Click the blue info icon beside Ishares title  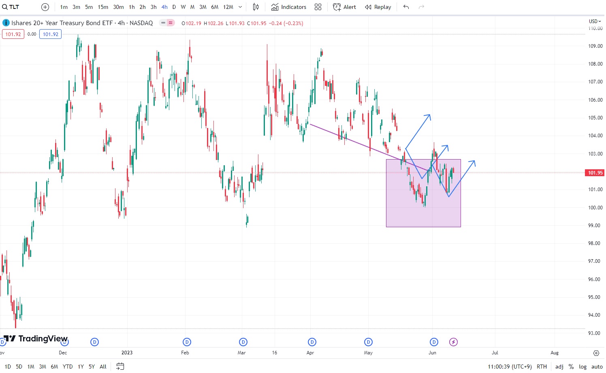click(6, 23)
